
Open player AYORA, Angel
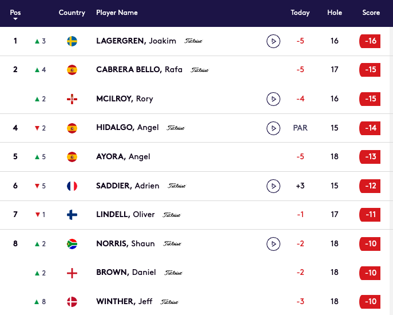(123, 157)
